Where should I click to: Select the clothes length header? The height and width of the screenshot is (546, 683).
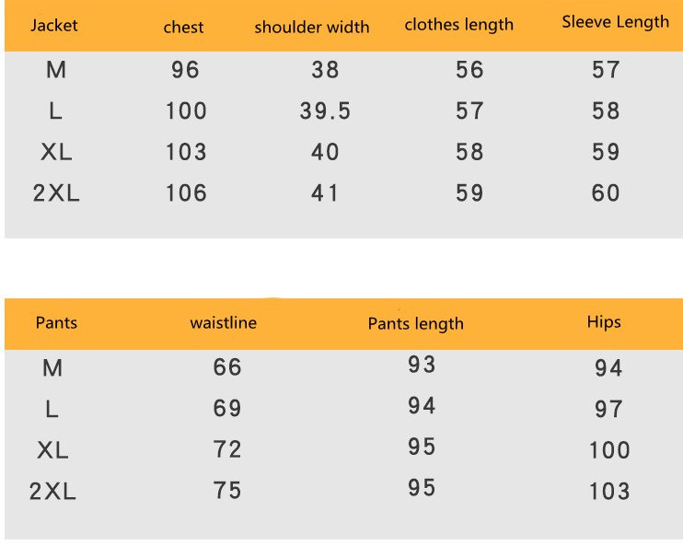(459, 25)
